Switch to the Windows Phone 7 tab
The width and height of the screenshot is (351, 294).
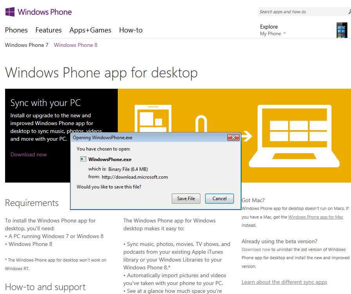pos(26,45)
